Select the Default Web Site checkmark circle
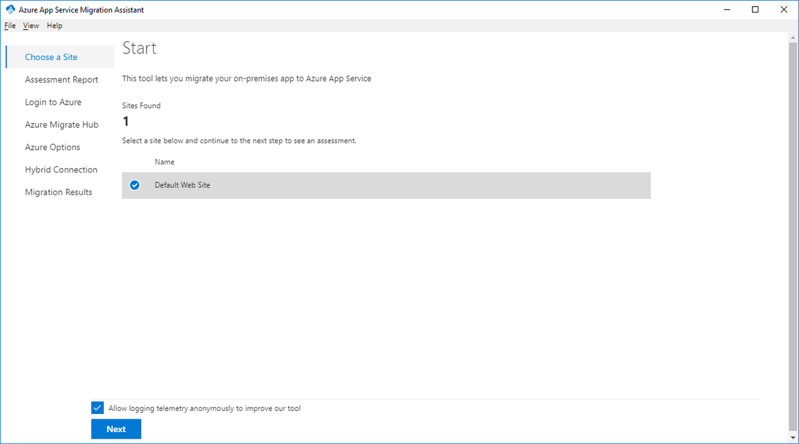The image size is (799, 444). tap(134, 185)
